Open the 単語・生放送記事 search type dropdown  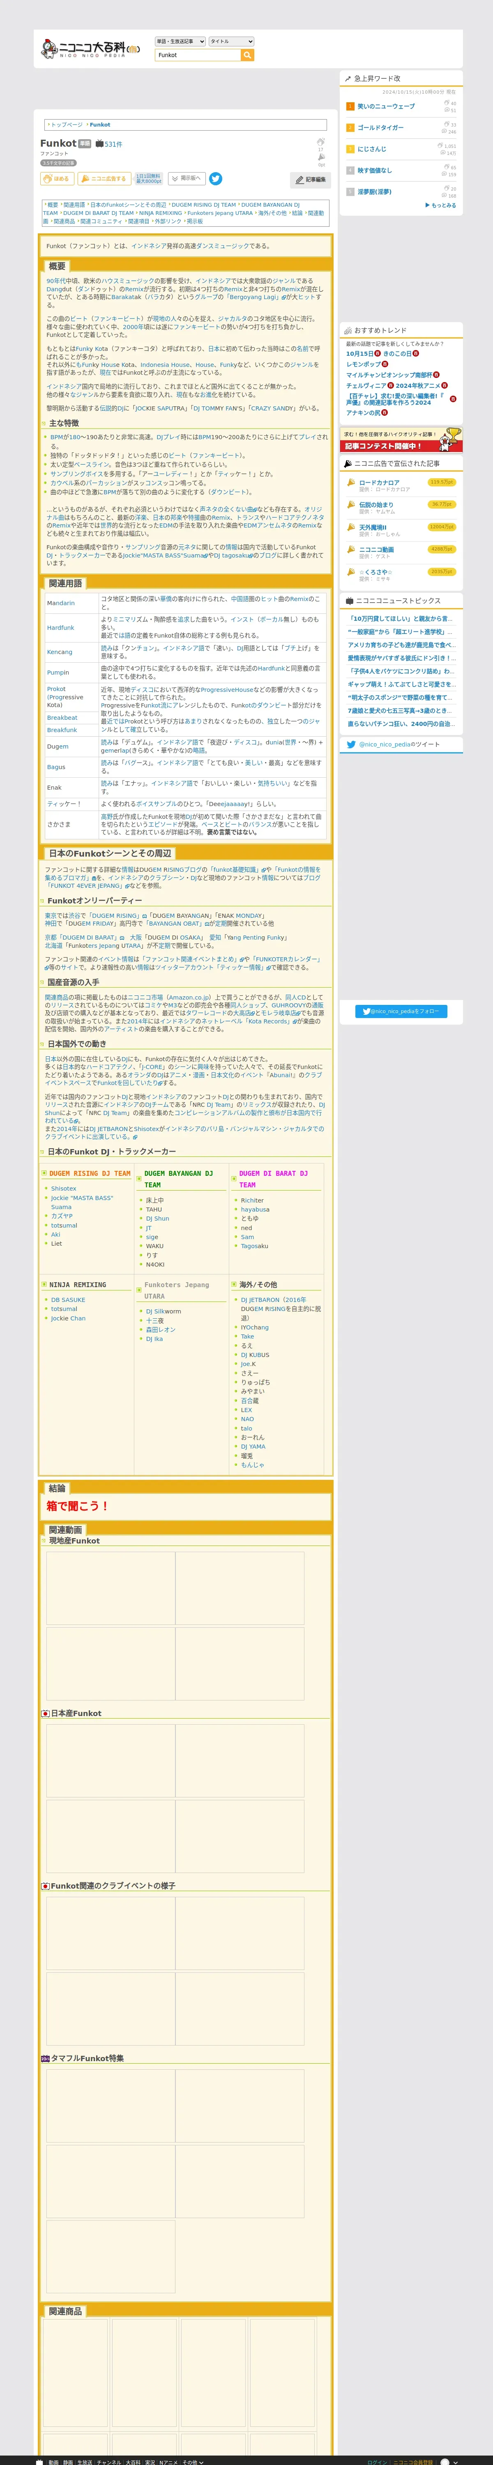point(179,41)
